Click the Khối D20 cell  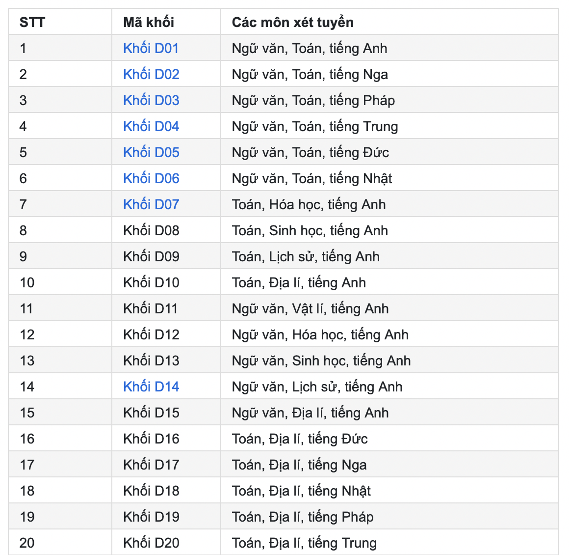coord(151,543)
